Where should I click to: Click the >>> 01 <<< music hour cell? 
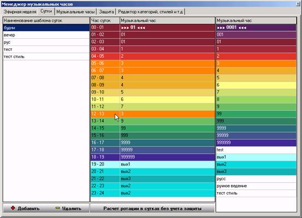(167, 27)
